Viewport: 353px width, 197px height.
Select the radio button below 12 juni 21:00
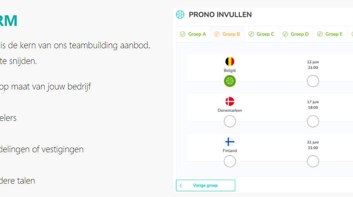[313, 81]
